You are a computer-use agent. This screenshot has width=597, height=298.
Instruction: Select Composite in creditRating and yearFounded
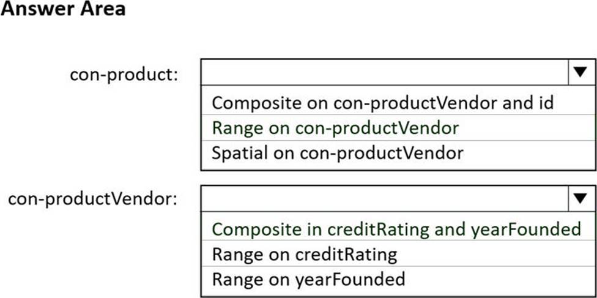point(396,229)
